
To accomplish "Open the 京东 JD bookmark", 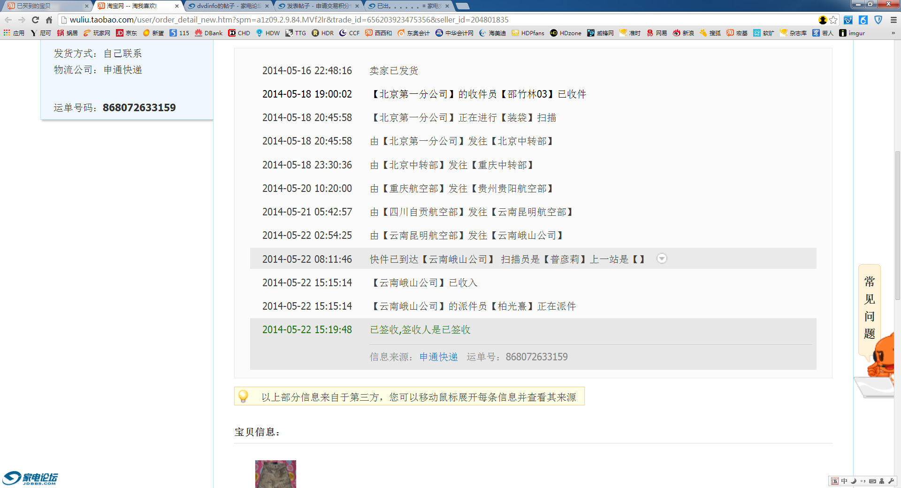I will click(127, 33).
